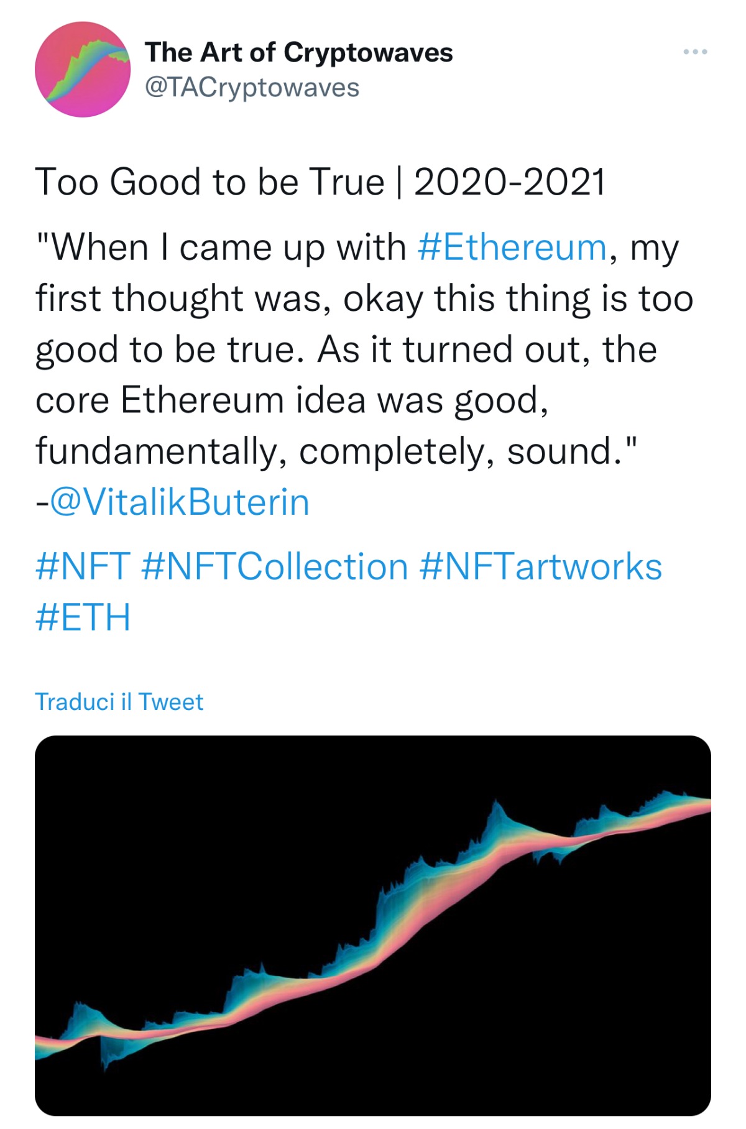Open the #NFTartworks hashtag
This screenshot has width=746, height=1129.
[541, 567]
